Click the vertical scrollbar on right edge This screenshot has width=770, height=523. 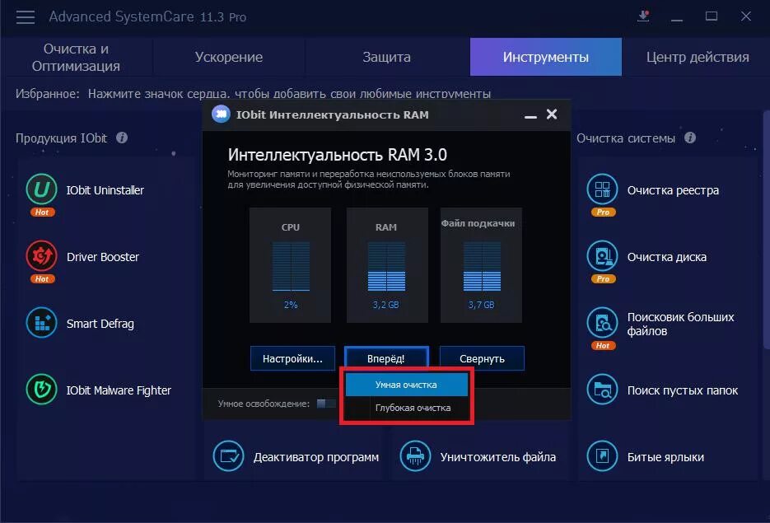[x=766, y=230]
